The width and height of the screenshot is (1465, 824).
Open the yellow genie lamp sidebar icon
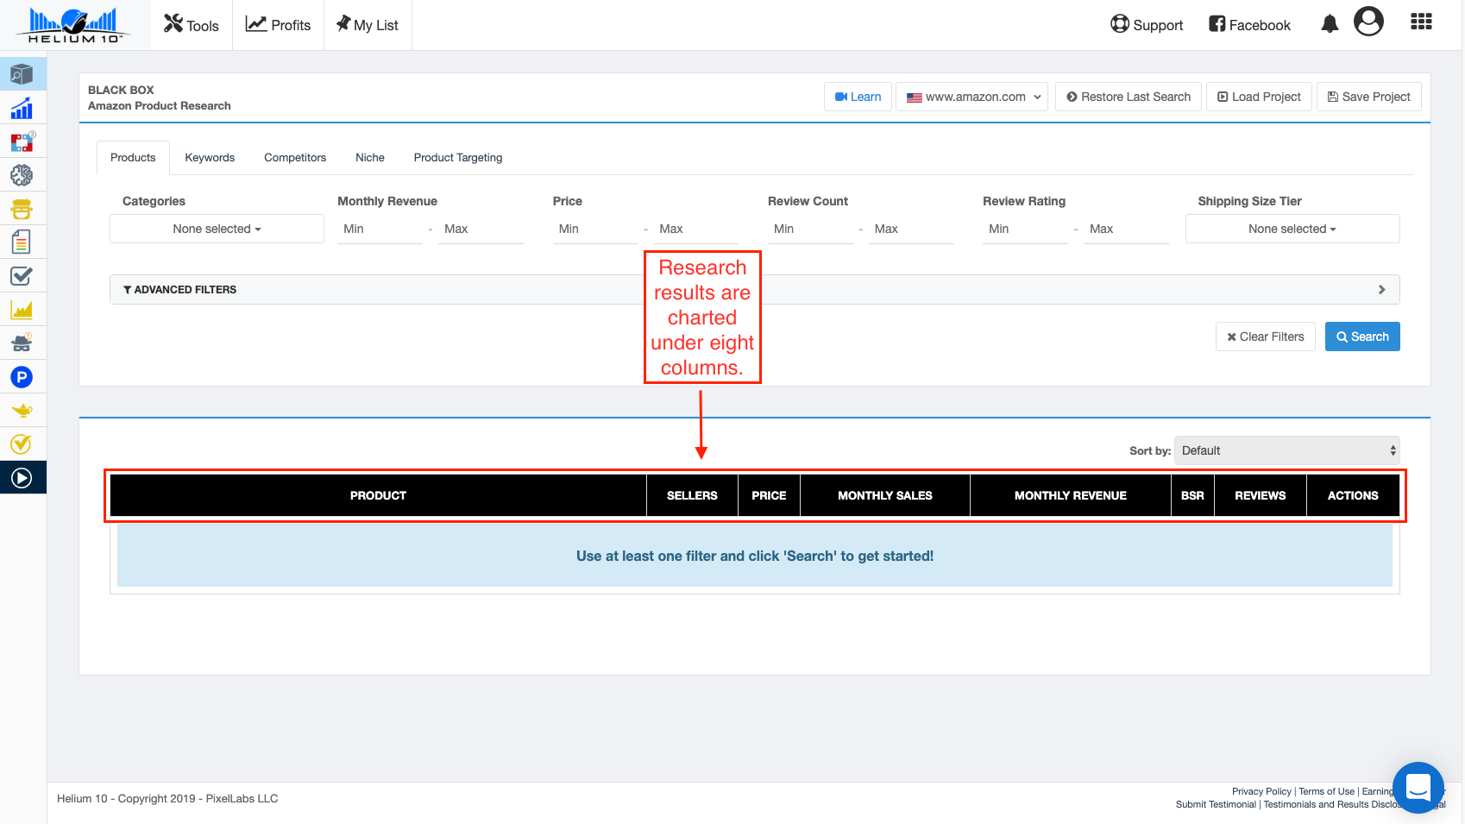click(22, 411)
